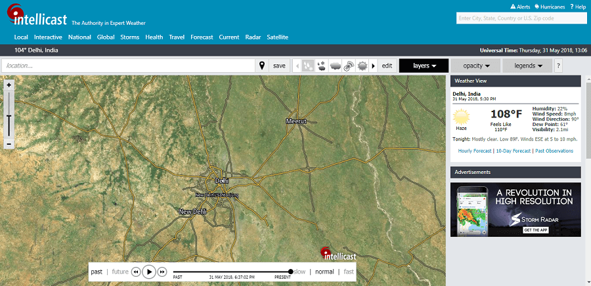Open Alerts from the top bar

pos(520,7)
